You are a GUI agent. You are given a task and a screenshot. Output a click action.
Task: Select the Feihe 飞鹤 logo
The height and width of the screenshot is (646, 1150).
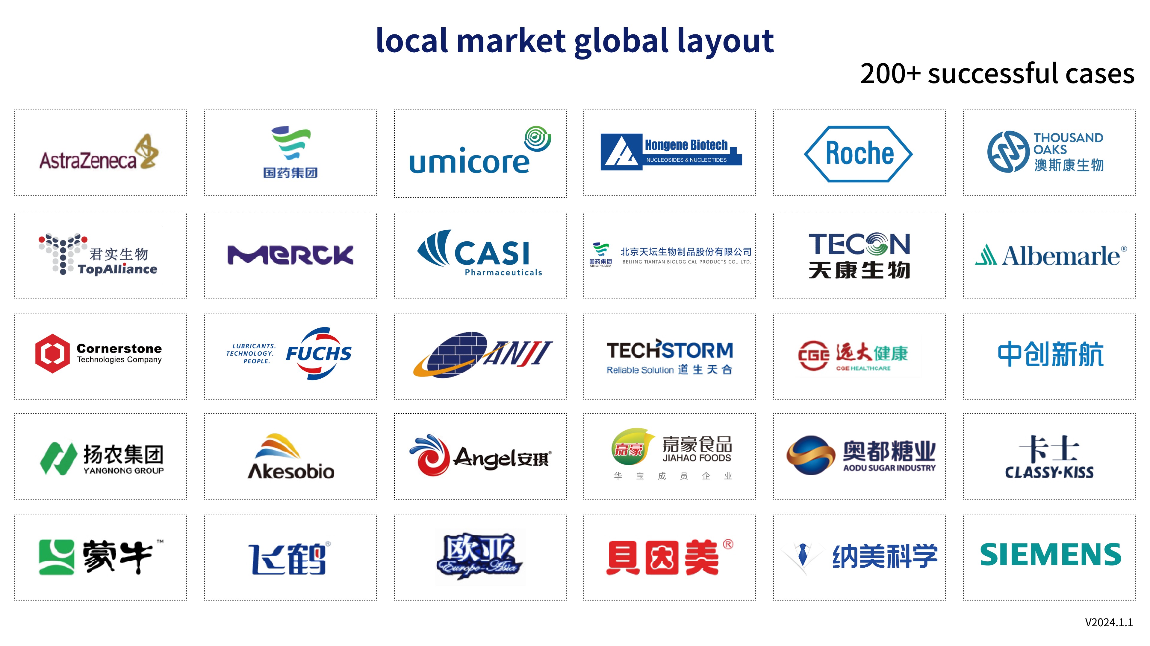click(290, 558)
